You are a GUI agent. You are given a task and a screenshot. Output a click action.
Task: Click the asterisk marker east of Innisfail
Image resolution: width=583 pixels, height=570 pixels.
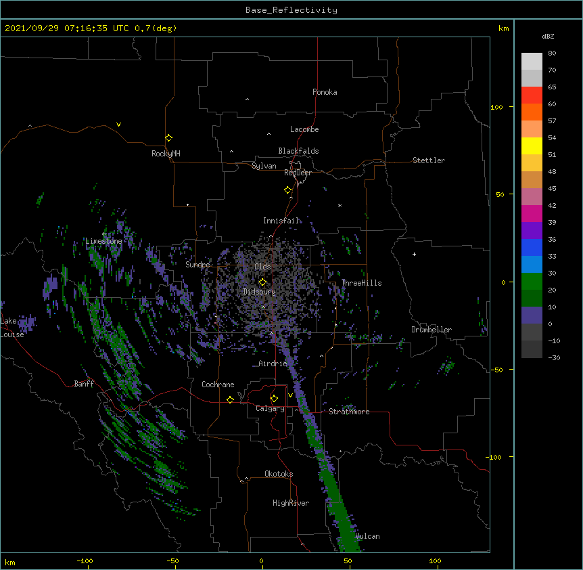pyautogui.click(x=340, y=205)
